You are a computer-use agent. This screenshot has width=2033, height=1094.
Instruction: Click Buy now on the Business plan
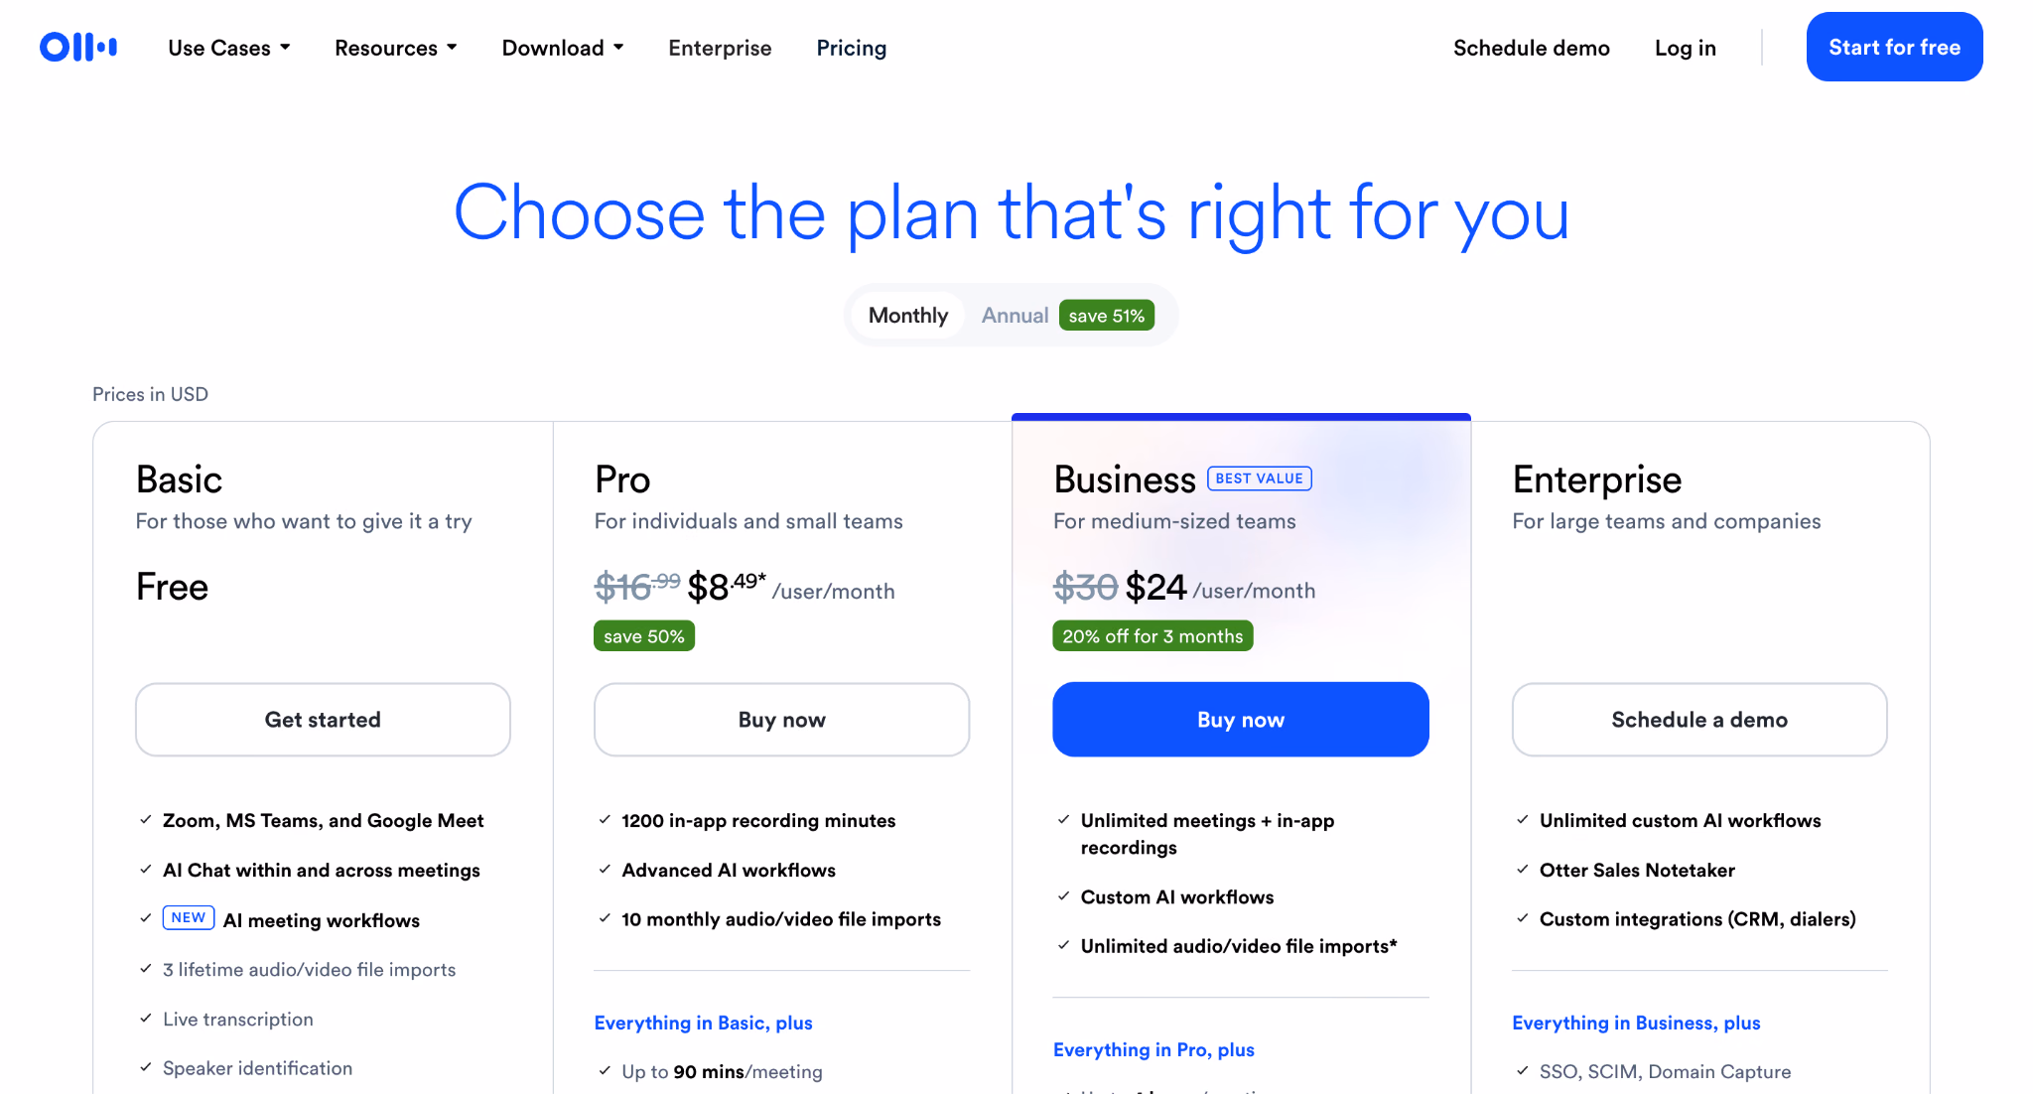click(x=1241, y=720)
